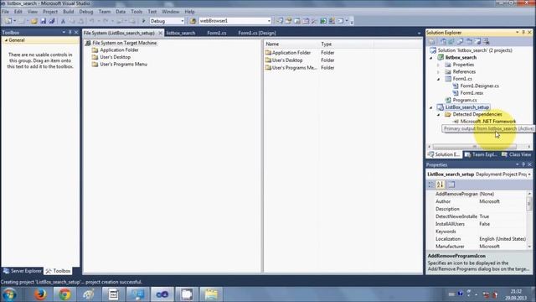Open the file explorer folder icon on taskbar
The height and width of the screenshot is (302, 536).
pos(211,294)
